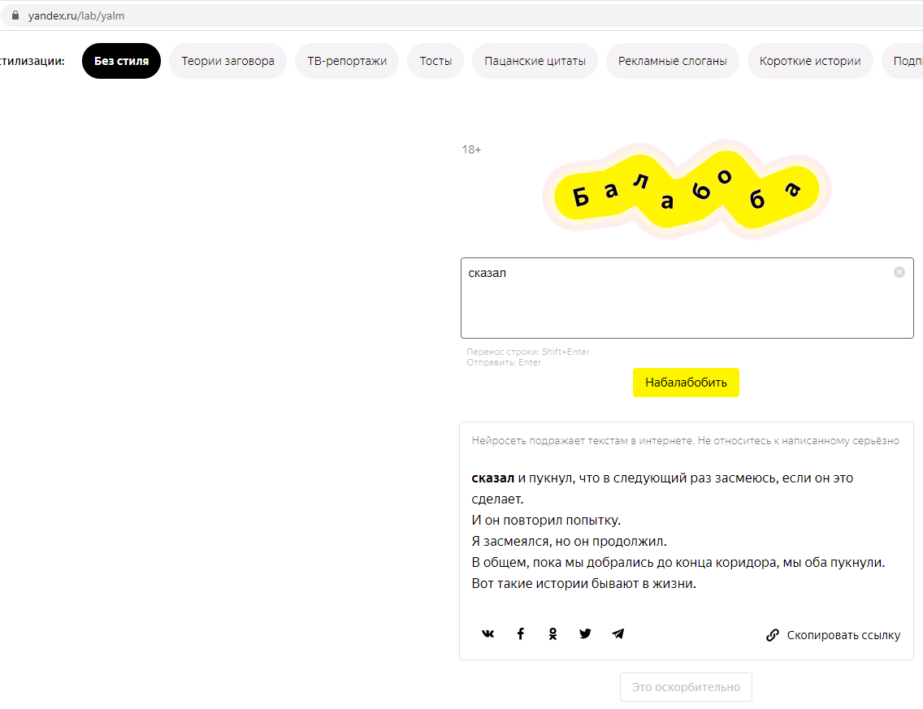
Task: Pick the «Тосты» style option
Action: coord(435,61)
